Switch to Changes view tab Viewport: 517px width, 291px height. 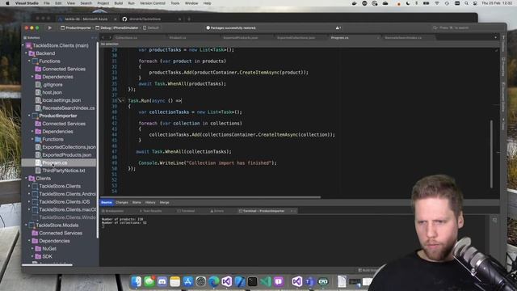(x=122, y=203)
